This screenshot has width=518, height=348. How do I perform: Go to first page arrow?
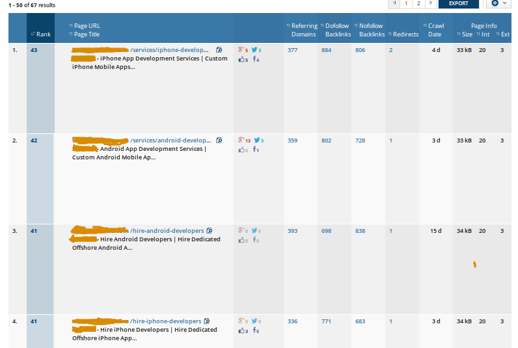pos(394,3)
